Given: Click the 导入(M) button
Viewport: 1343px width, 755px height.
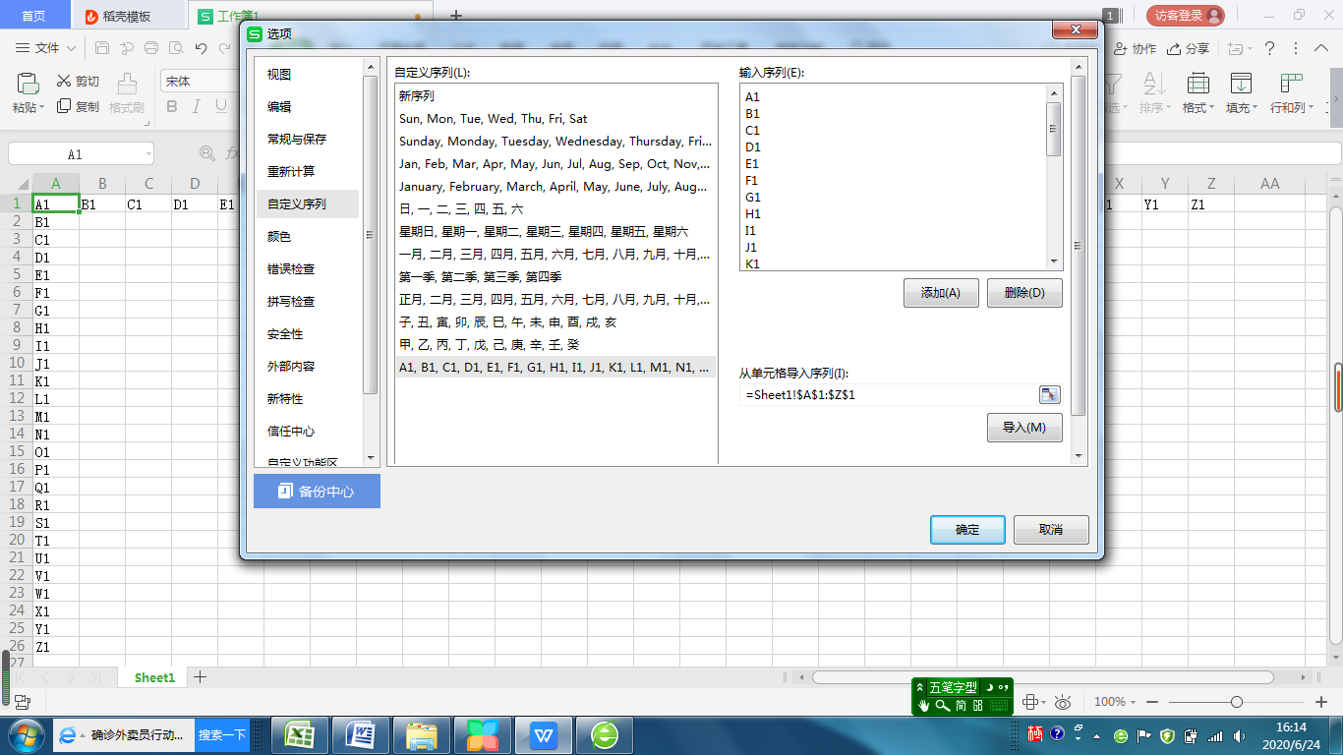Looking at the screenshot, I should click(x=1024, y=428).
